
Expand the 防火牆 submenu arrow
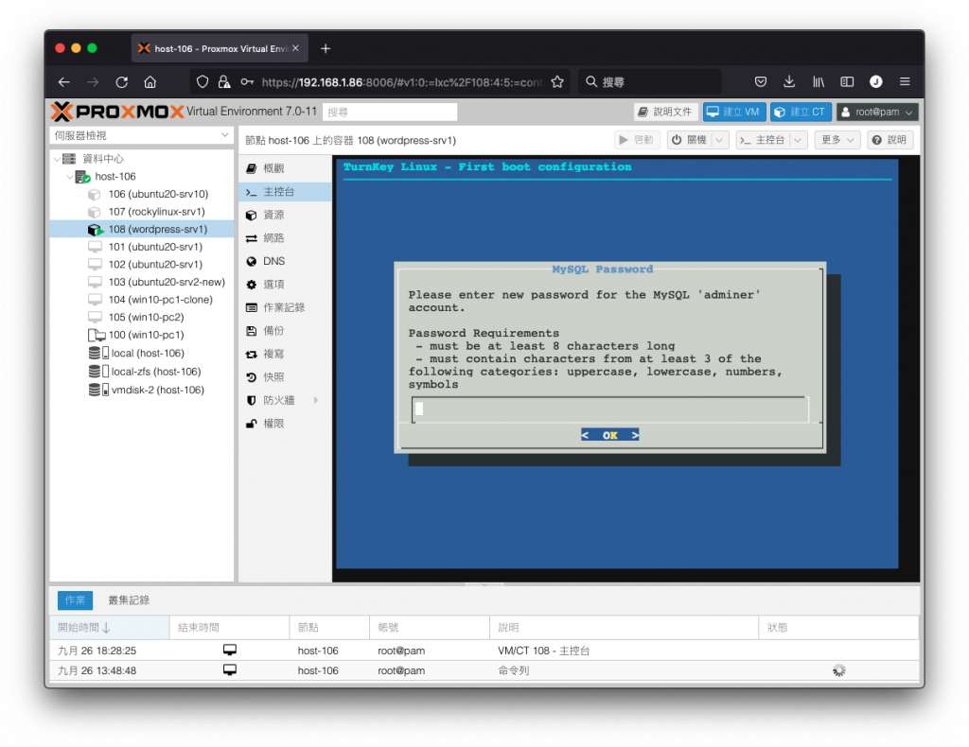316,401
